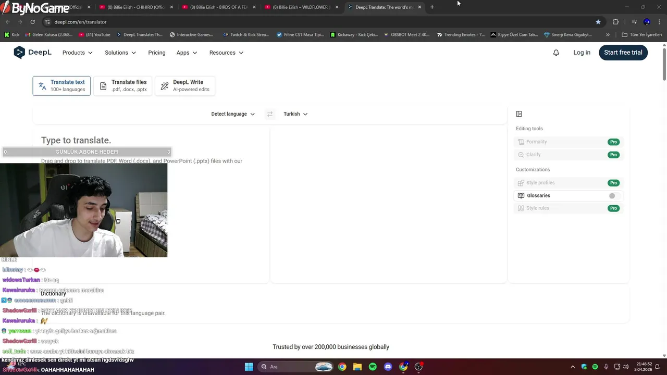
Task: Open the Kickaway bookmark
Action: pyautogui.click(x=355, y=35)
